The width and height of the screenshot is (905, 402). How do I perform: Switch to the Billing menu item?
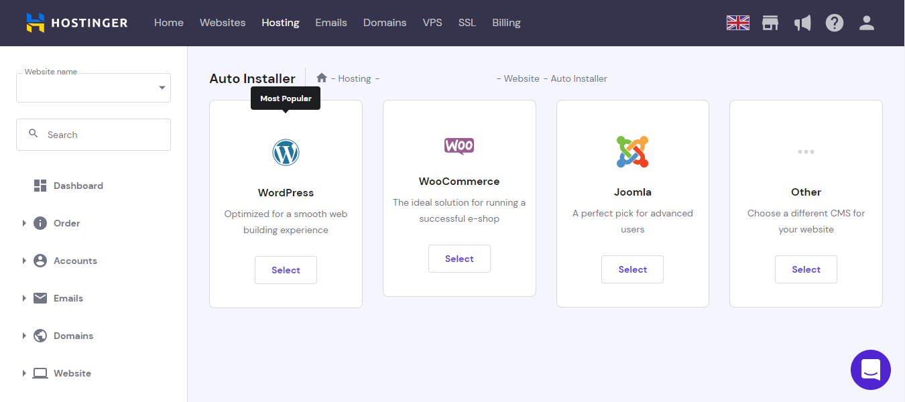tap(506, 22)
